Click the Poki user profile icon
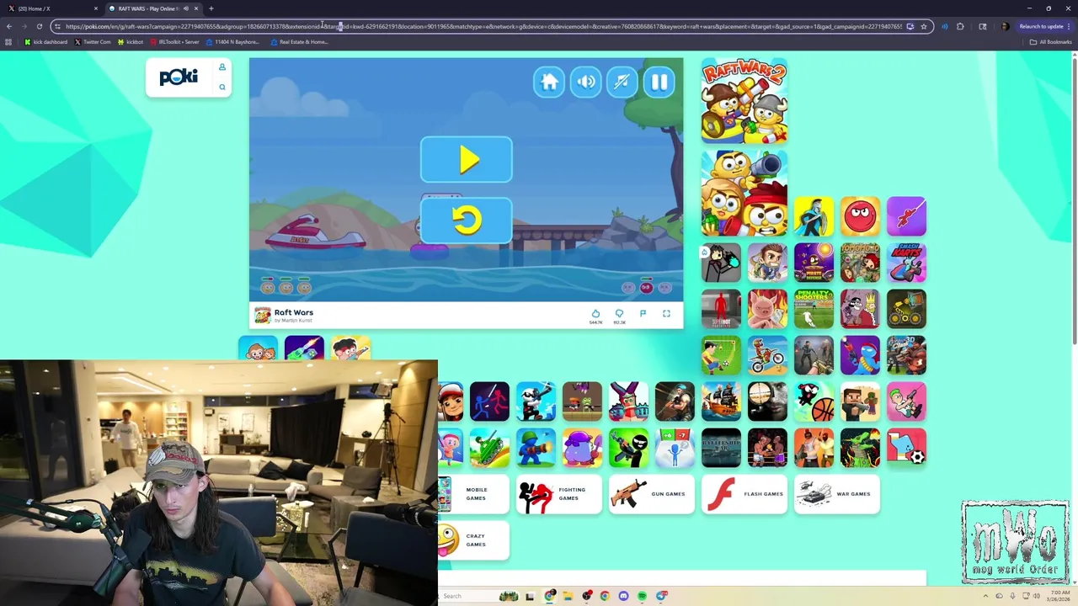Viewport: 1078px width, 606px height. [x=222, y=67]
